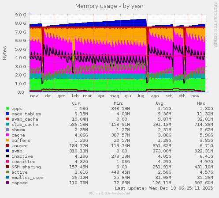This screenshot has height=198, width=219.
Task: Click the swap_cache red legend swatch
Action: click(7, 119)
